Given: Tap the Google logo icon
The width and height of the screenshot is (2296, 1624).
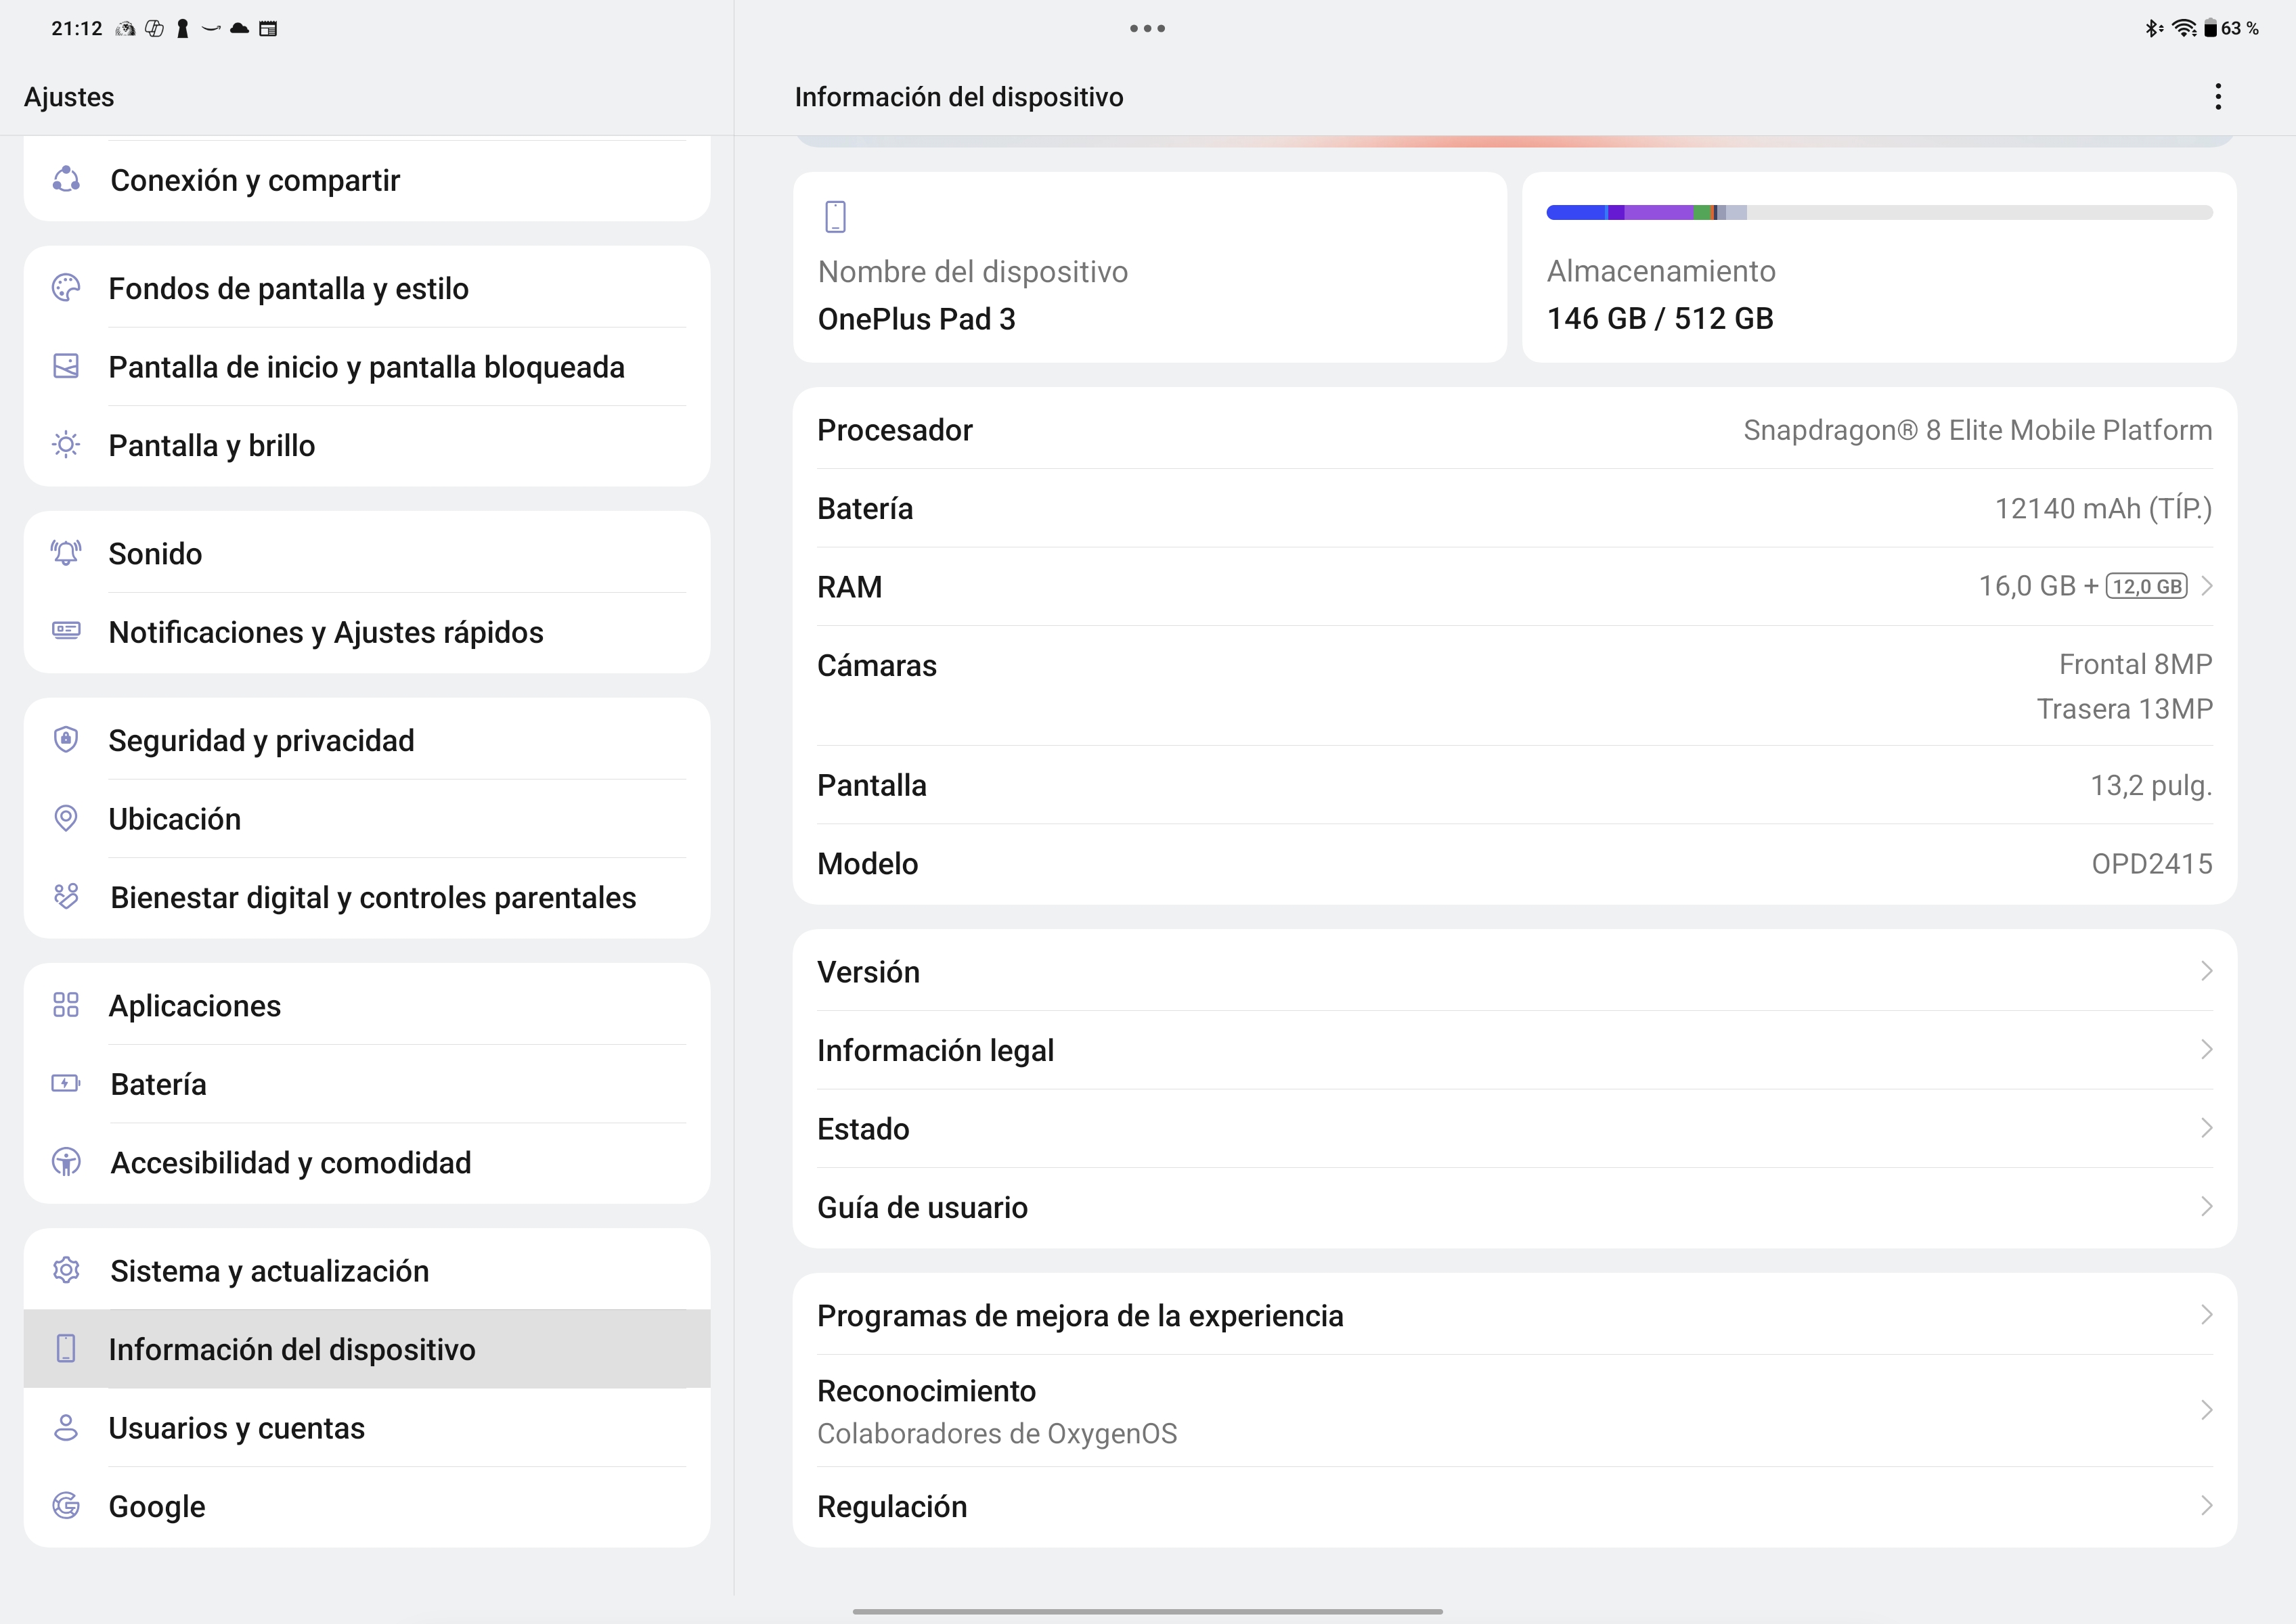Looking at the screenshot, I should [x=66, y=1506].
